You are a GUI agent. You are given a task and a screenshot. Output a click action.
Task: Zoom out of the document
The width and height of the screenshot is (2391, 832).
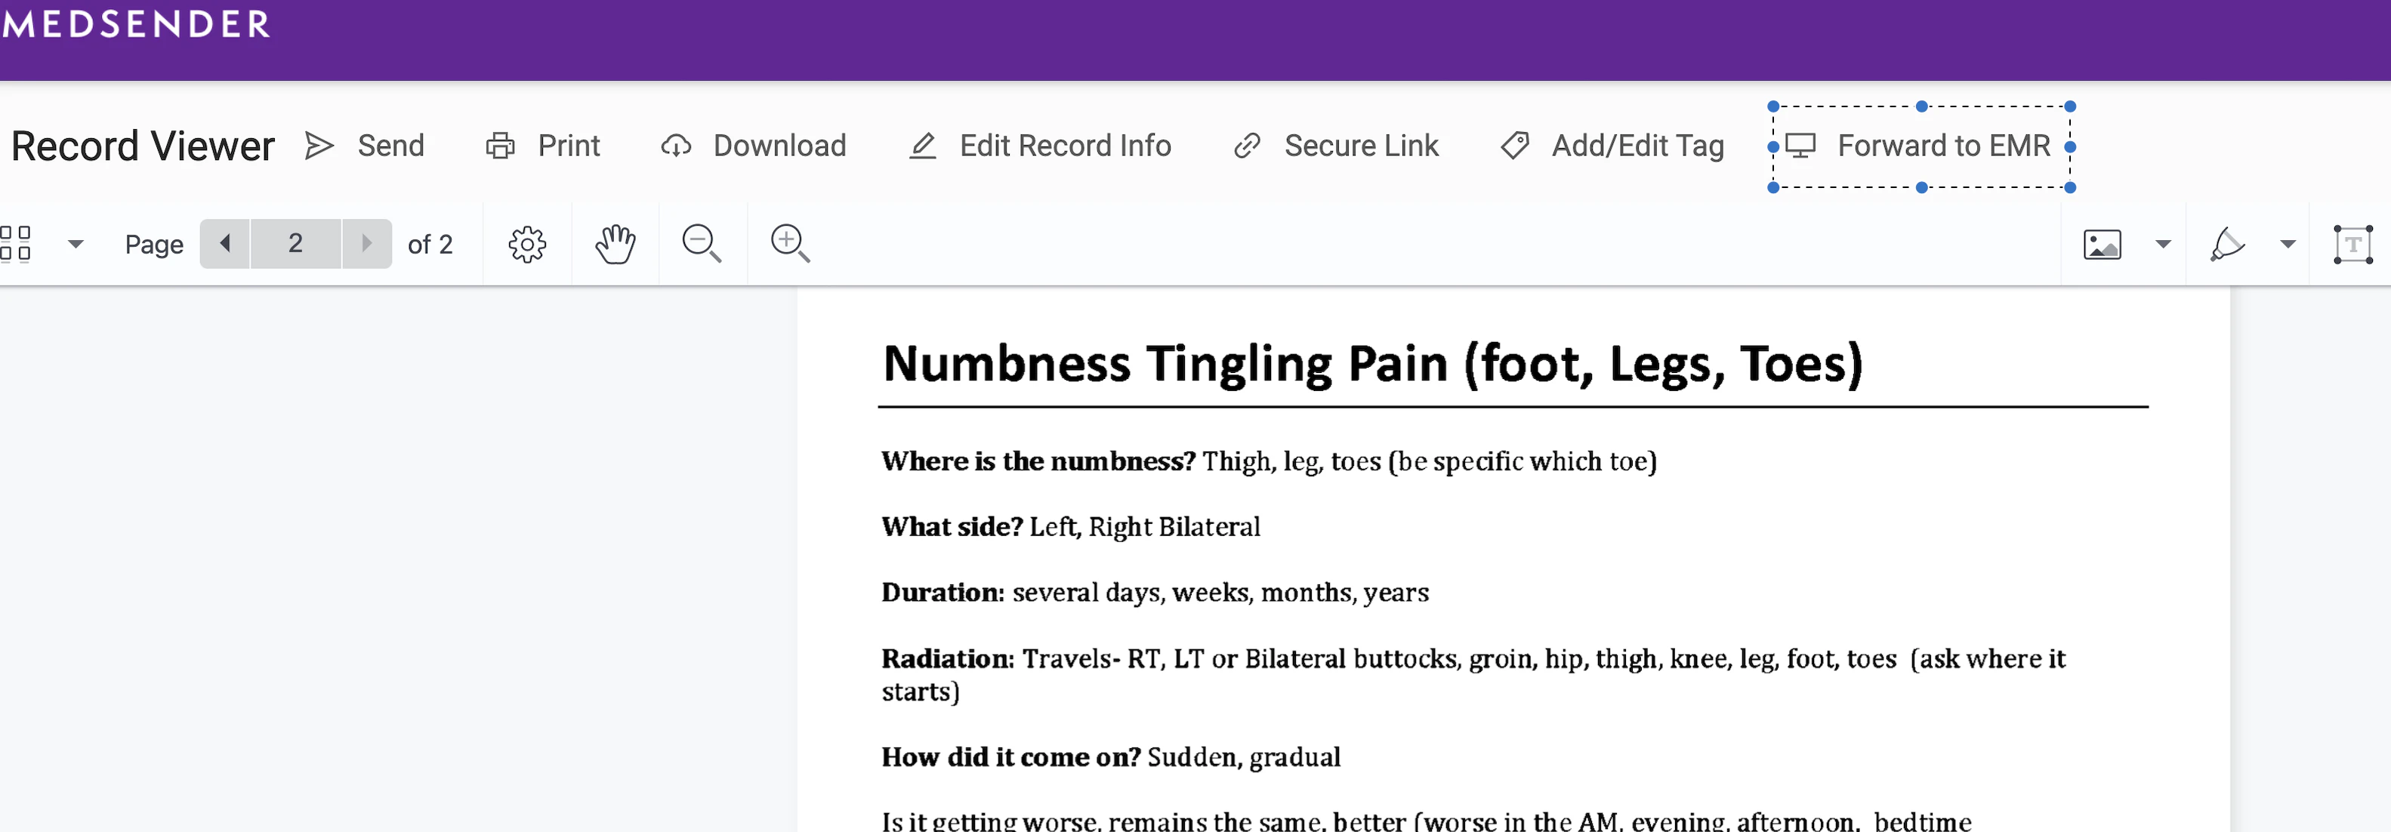coord(702,244)
